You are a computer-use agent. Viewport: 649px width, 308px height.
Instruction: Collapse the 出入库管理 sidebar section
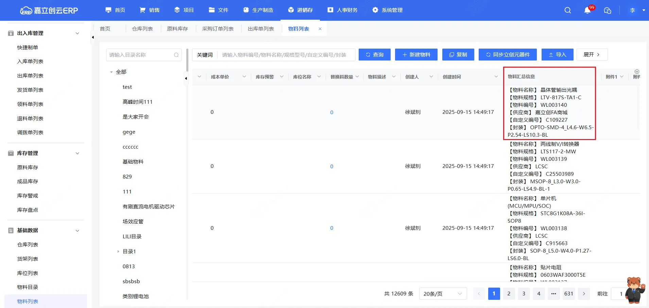point(77,33)
